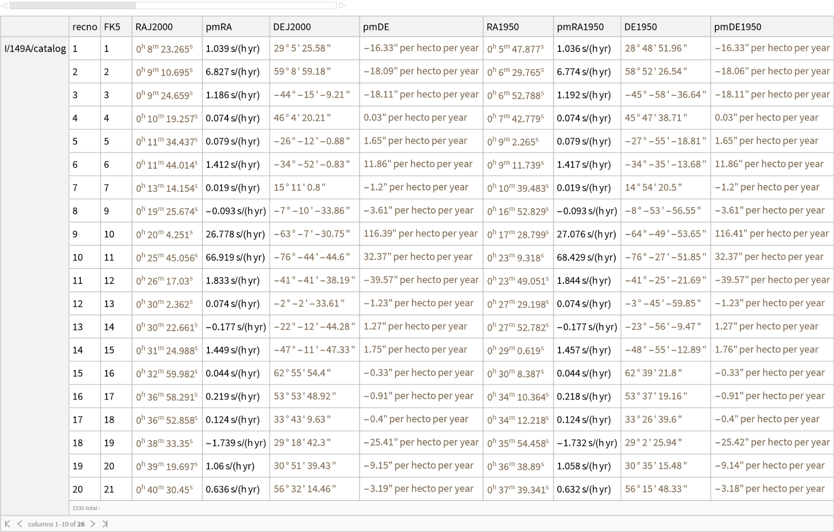834x532 pixels.
Task: Go to the next columns page
Action: [x=93, y=524]
